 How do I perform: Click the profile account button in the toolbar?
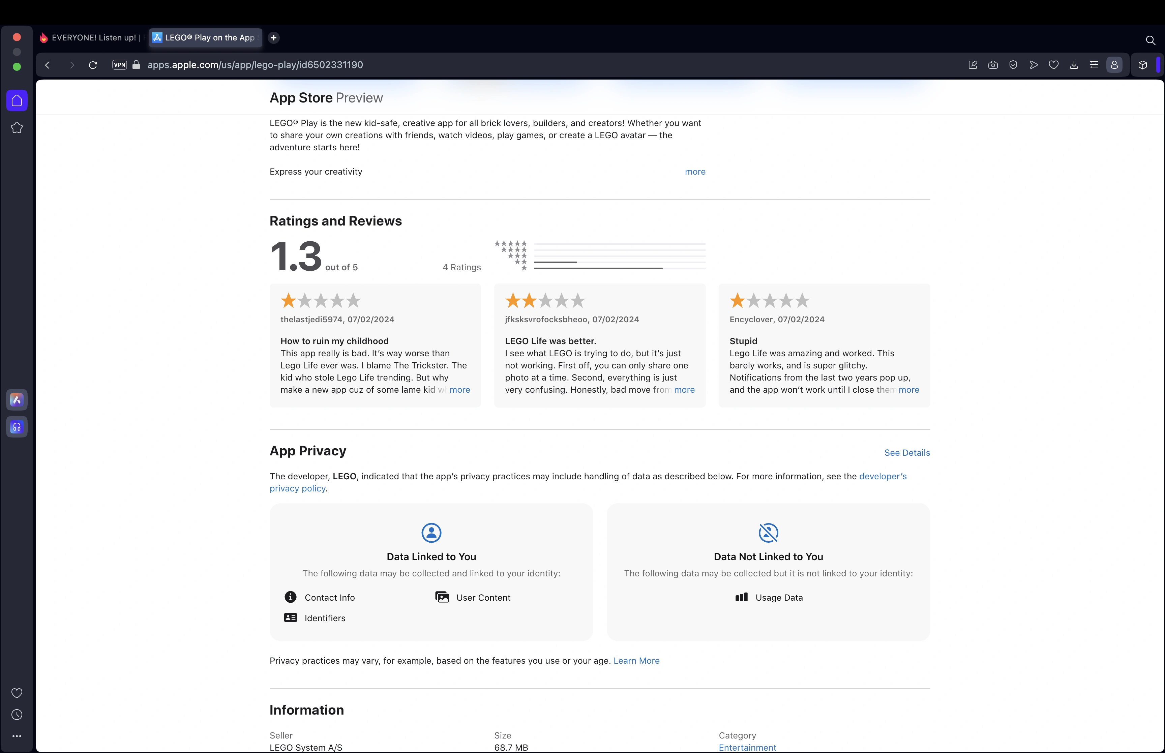point(1114,65)
